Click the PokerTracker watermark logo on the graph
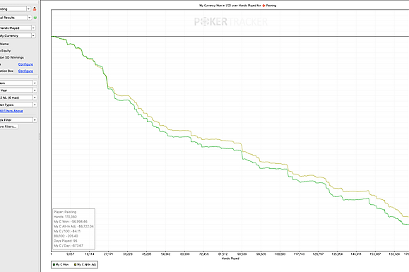 click(231, 22)
